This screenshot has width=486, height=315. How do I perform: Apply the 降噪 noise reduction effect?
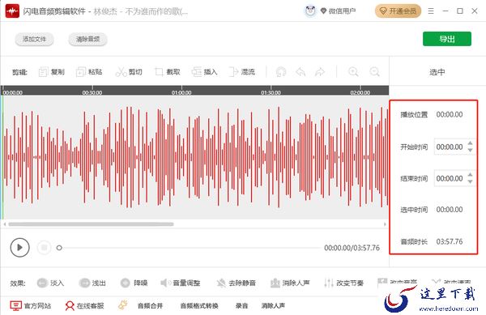click(x=134, y=283)
